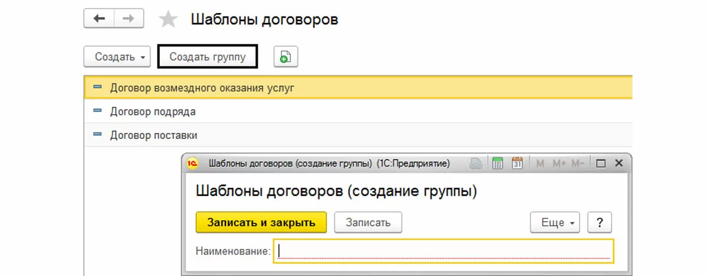This screenshot has height=276, width=708.
Task: Click the forward navigation arrow
Action: (128, 19)
